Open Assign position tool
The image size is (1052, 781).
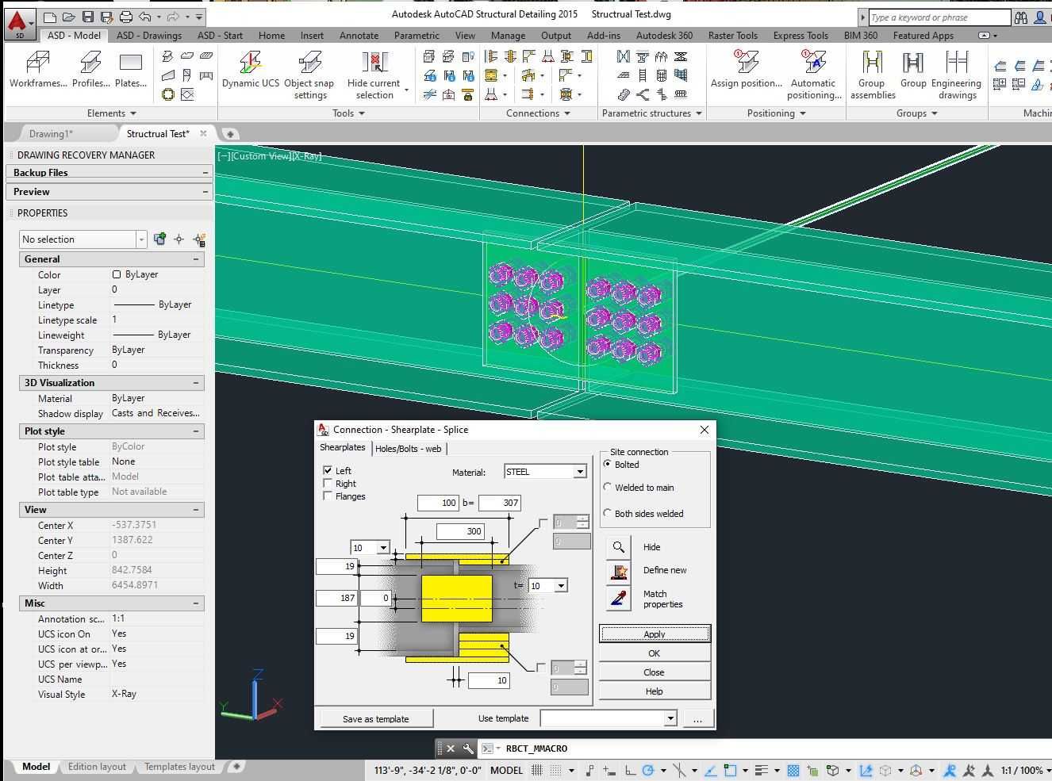pyautogui.click(x=746, y=69)
